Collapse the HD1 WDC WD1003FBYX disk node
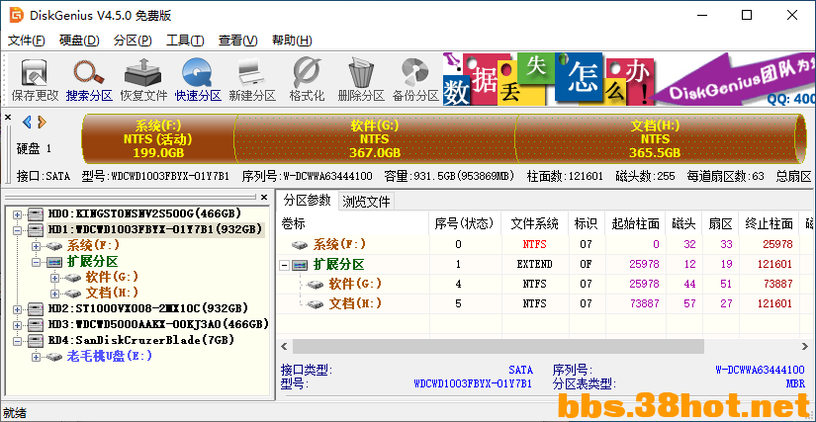Image resolution: width=816 pixels, height=422 pixels. (x=18, y=229)
